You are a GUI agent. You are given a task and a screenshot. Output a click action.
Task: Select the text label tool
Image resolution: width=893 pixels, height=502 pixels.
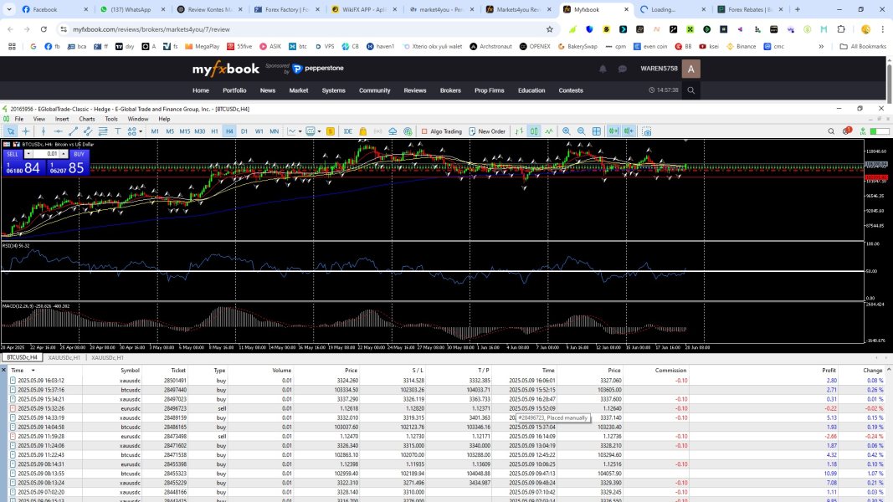point(118,131)
